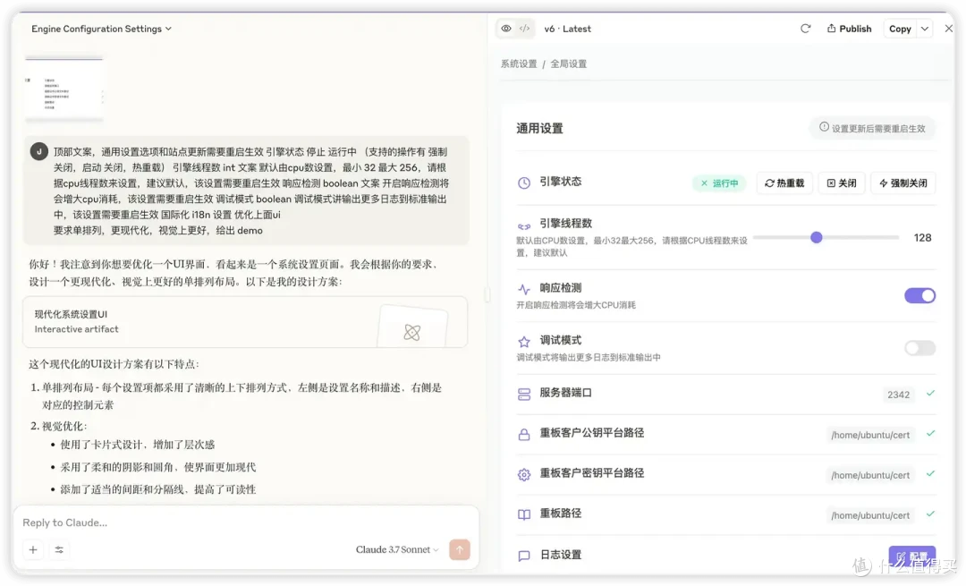Click the 运行中 status badge

(x=719, y=183)
